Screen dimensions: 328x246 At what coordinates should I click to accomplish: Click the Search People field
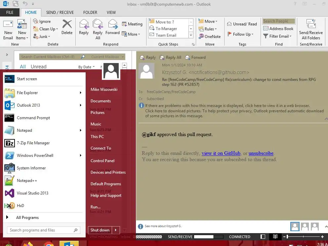pos(279,21)
